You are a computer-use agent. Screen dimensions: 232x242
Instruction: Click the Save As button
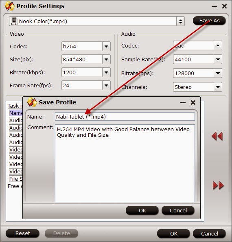pyautogui.click(x=209, y=21)
